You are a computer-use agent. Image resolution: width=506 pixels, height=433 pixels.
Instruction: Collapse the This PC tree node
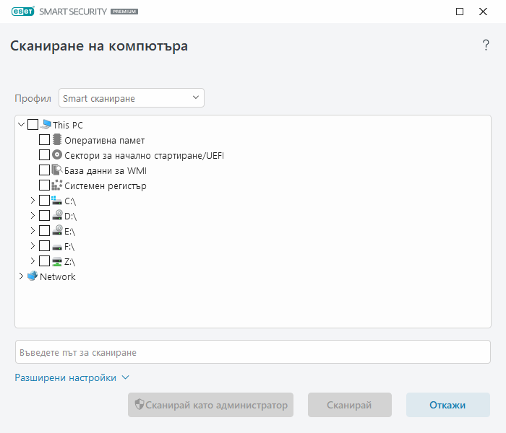(21, 125)
